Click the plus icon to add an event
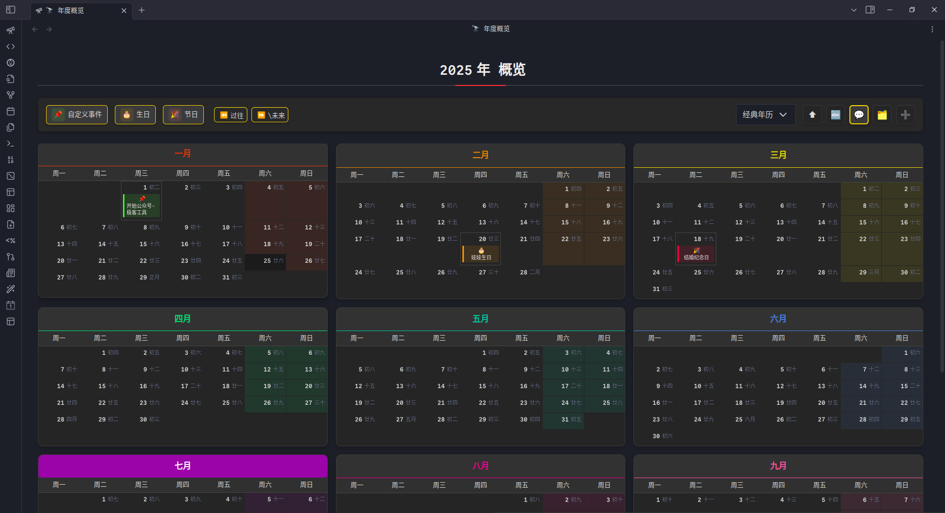The height and width of the screenshot is (513, 945). pos(906,115)
